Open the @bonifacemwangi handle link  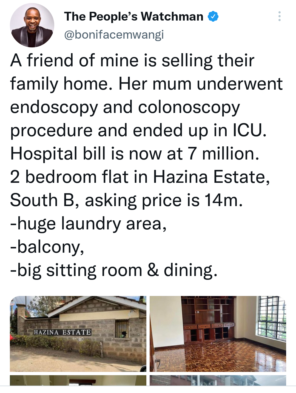114,35
